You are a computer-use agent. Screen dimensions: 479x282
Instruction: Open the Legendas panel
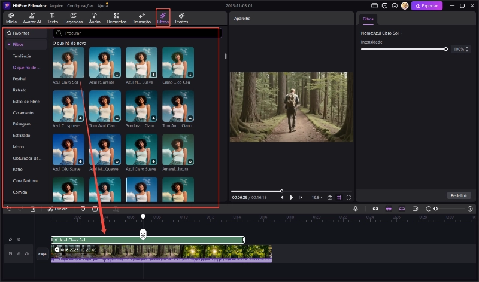click(x=73, y=19)
